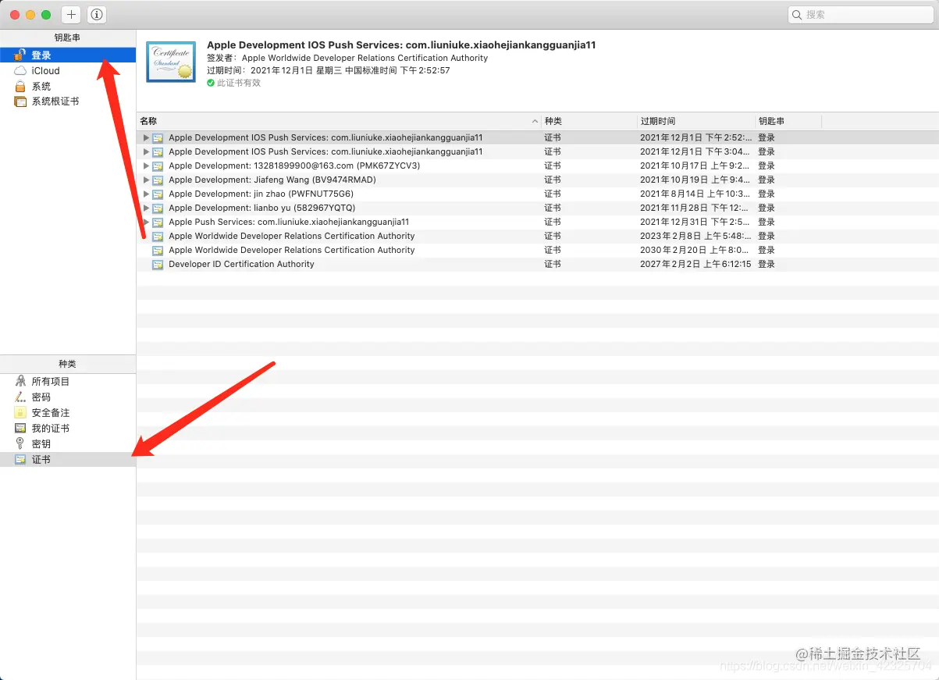Click certificate icon of lianbo yu row
The image size is (939, 680).
(x=158, y=208)
